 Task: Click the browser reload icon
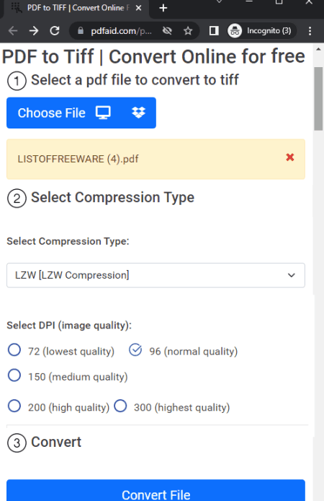tap(55, 31)
